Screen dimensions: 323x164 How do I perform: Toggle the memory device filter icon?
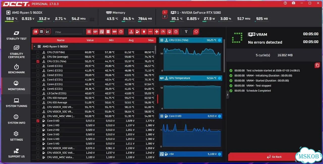(115, 32)
